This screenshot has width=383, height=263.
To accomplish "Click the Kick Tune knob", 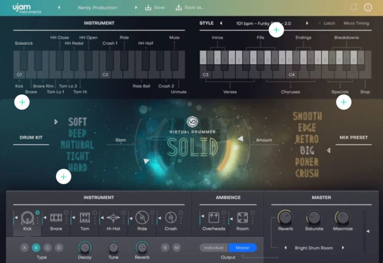I will (113, 247).
